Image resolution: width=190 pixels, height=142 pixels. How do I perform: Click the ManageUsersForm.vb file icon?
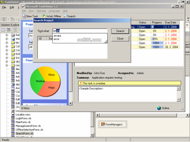[x=13, y=126]
